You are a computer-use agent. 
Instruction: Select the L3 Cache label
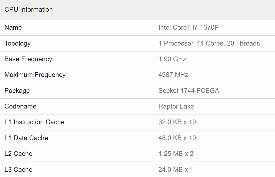(x=18, y=170)
